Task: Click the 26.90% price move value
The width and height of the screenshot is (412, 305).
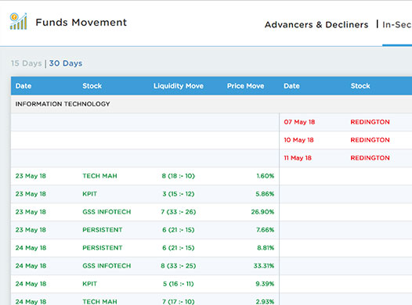Action: click(x=262, y=212)
